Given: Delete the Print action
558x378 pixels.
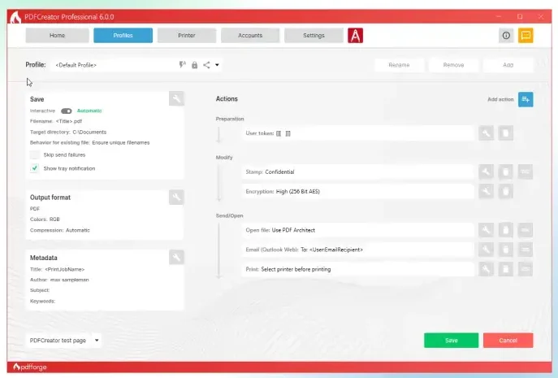Looking at the screenshot, I should pos(505,269).
